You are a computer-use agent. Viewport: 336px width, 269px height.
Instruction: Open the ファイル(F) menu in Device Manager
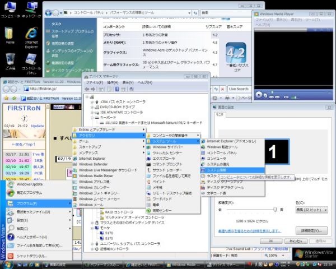pos(95,82)
